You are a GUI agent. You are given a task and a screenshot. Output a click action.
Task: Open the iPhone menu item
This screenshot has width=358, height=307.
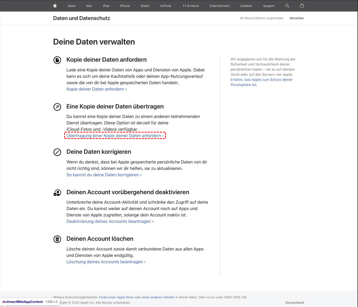coord(125,6)
